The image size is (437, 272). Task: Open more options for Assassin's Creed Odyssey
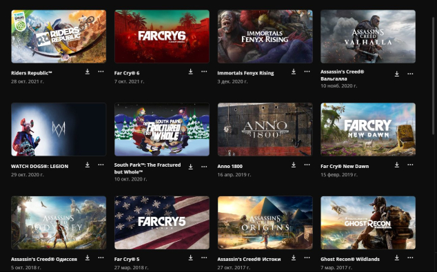[x=101, y=258]
